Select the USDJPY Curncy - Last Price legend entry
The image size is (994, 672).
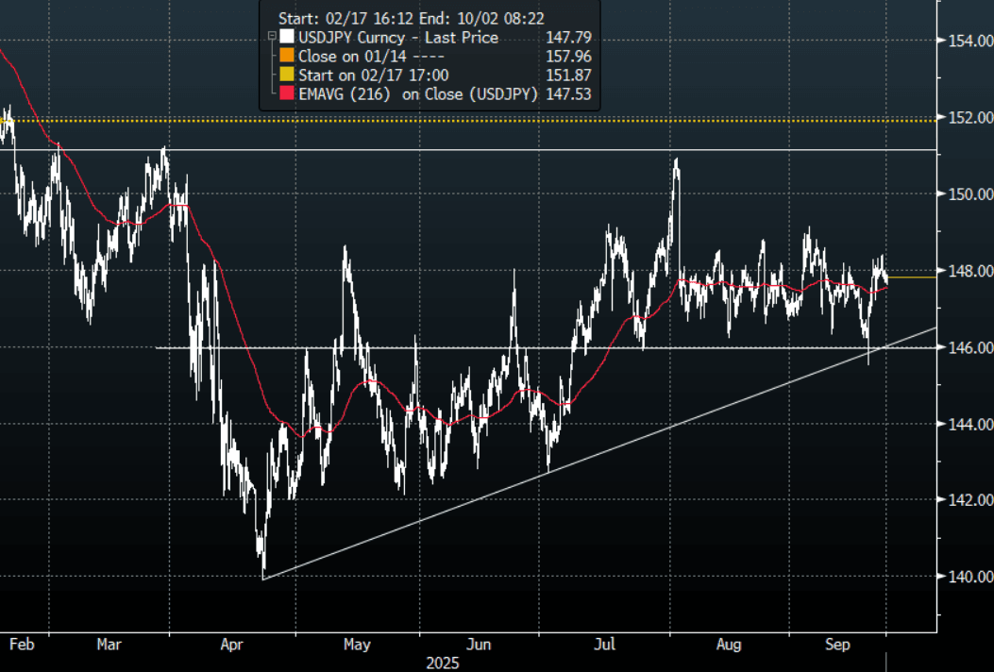(x=397, y=38)
